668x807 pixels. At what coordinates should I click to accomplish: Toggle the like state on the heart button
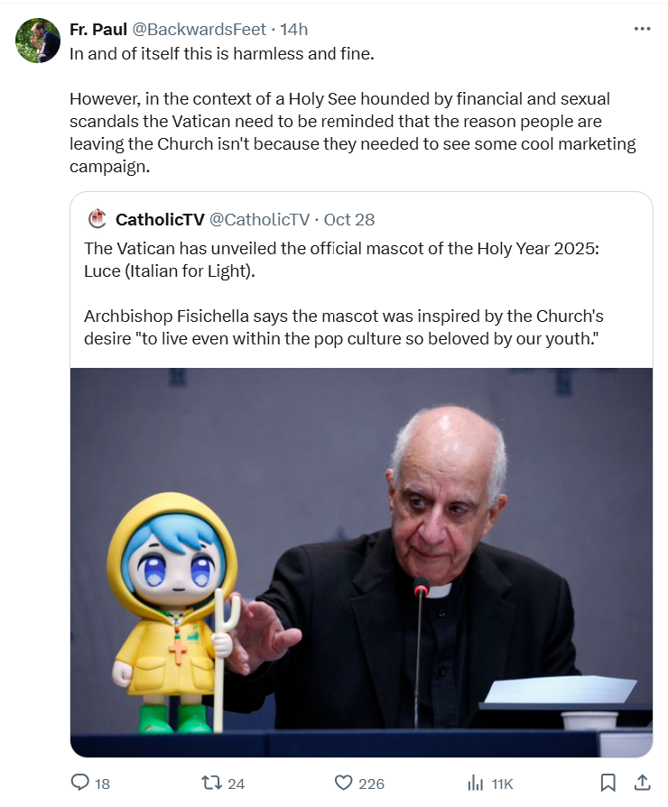343,784
